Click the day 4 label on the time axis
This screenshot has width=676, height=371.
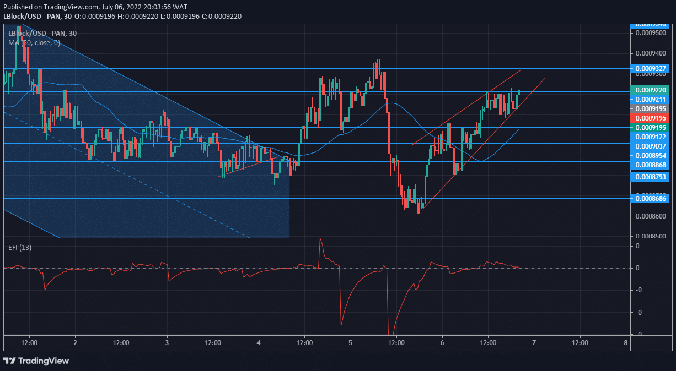[x=259, y=342]
